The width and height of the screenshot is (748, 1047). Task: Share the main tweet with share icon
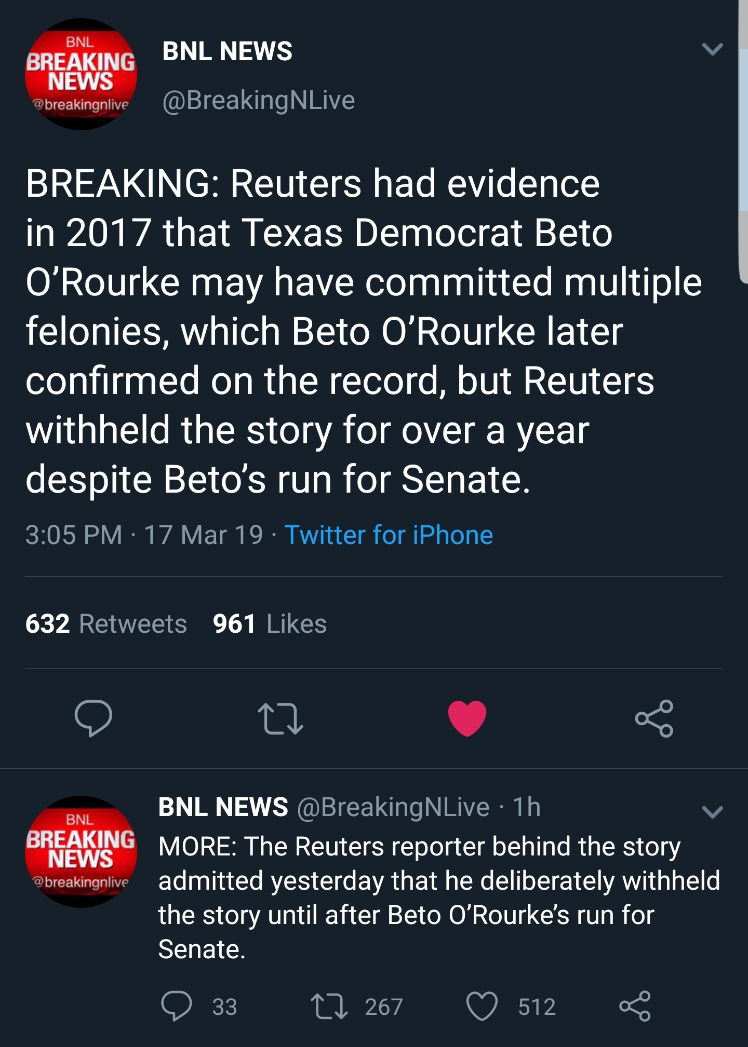coord(654,718)
